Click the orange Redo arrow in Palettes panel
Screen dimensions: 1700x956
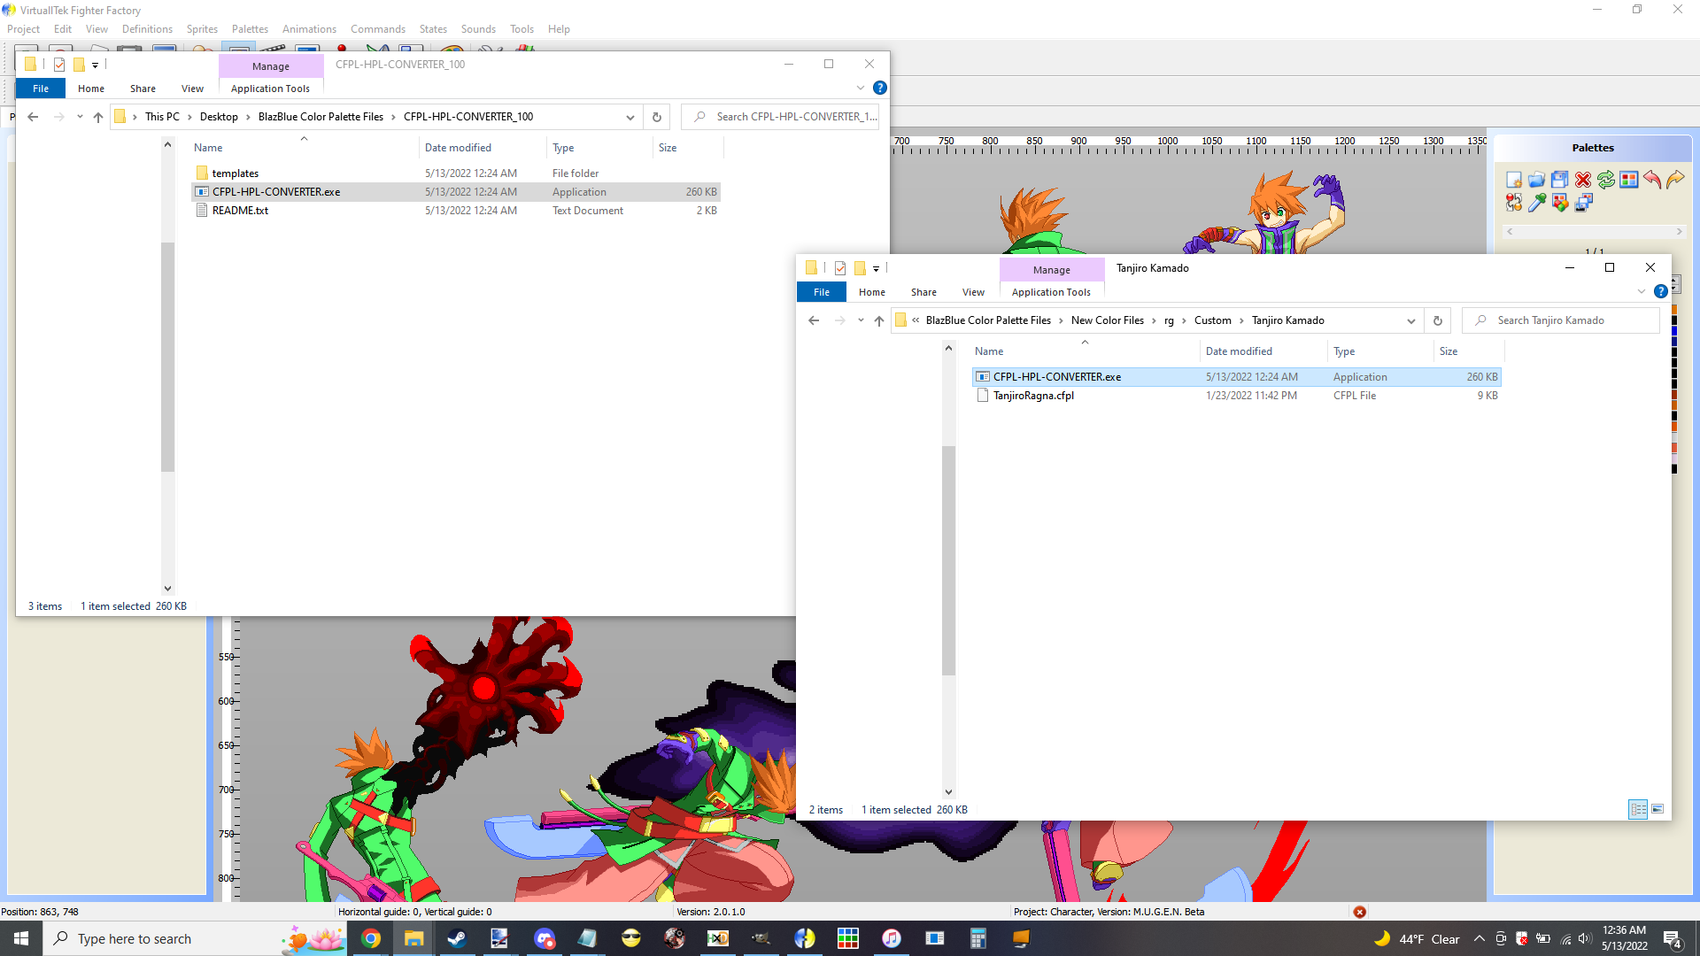click(x=1675, y=180)
